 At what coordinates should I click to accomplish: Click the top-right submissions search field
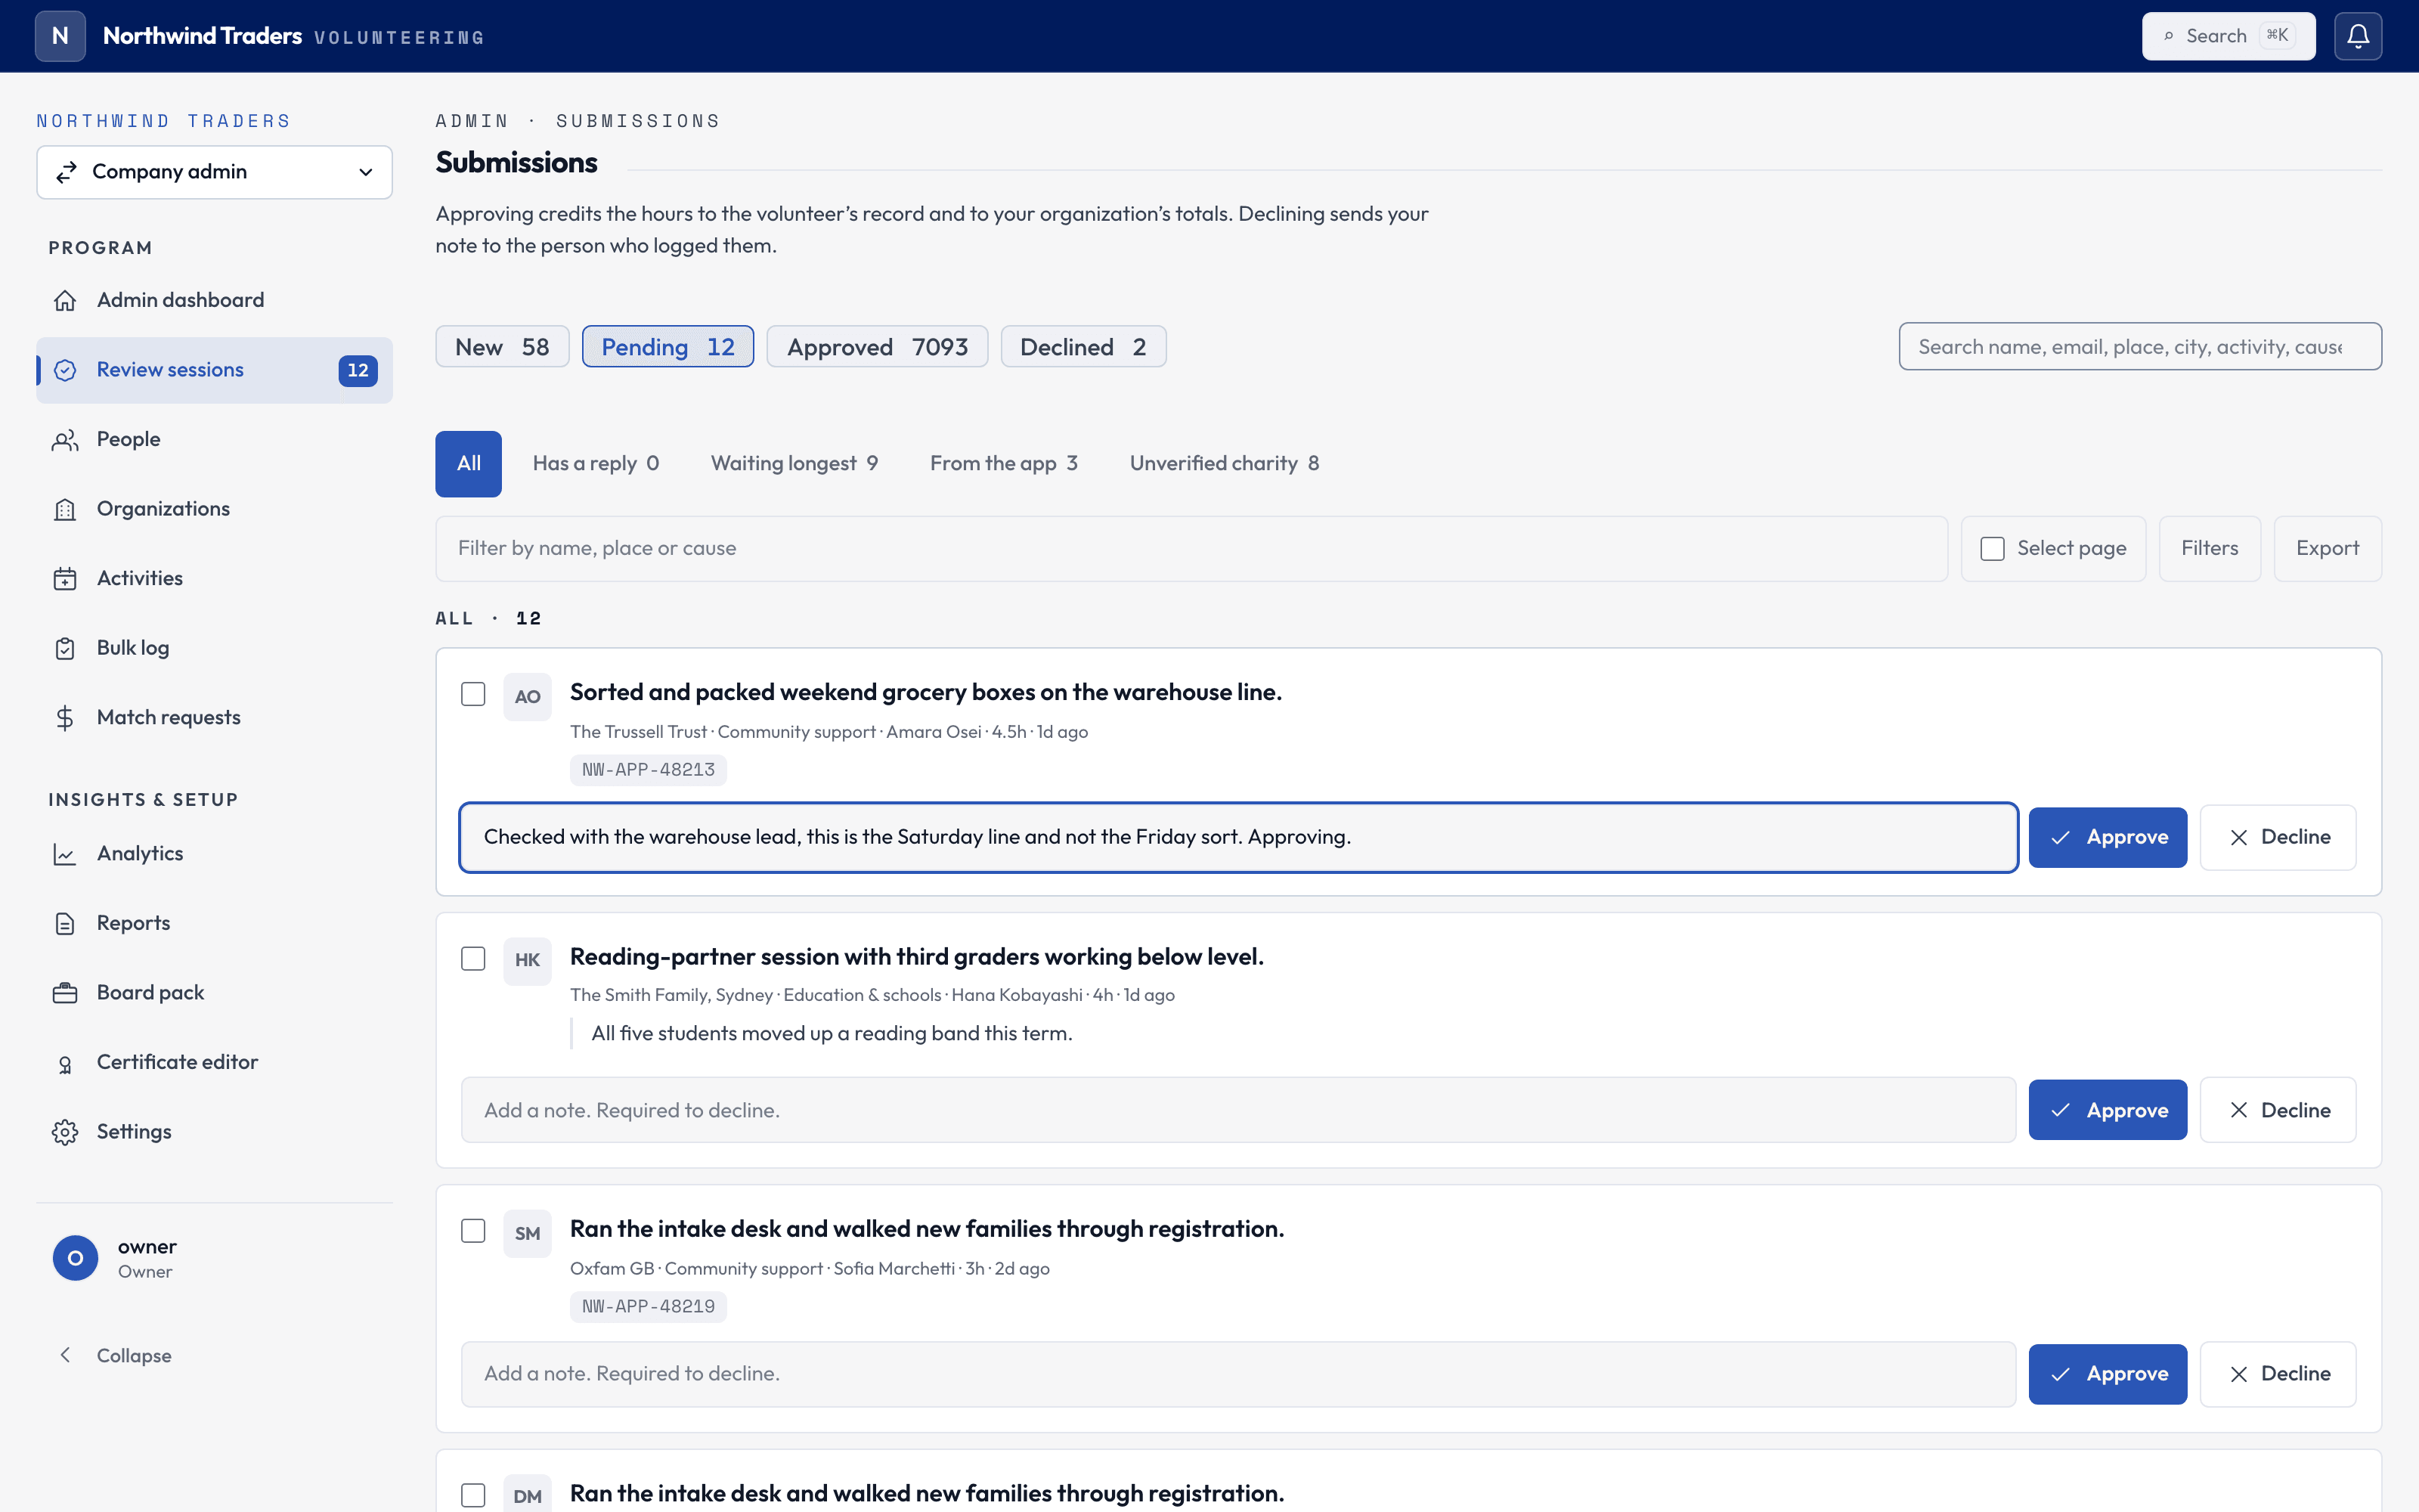[x=2139, y=346]
